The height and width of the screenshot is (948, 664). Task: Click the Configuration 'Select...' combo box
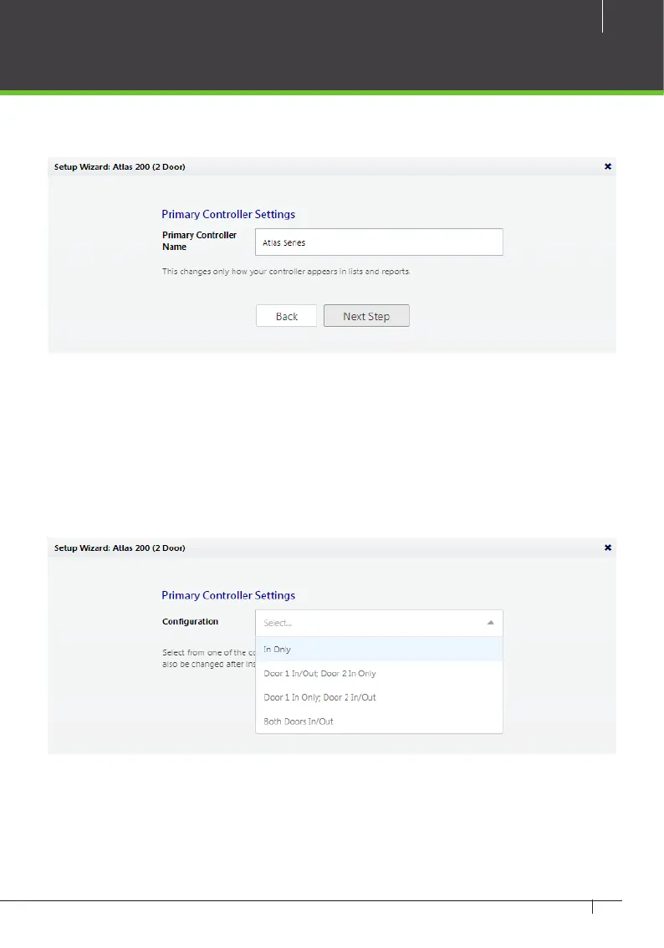379,623
